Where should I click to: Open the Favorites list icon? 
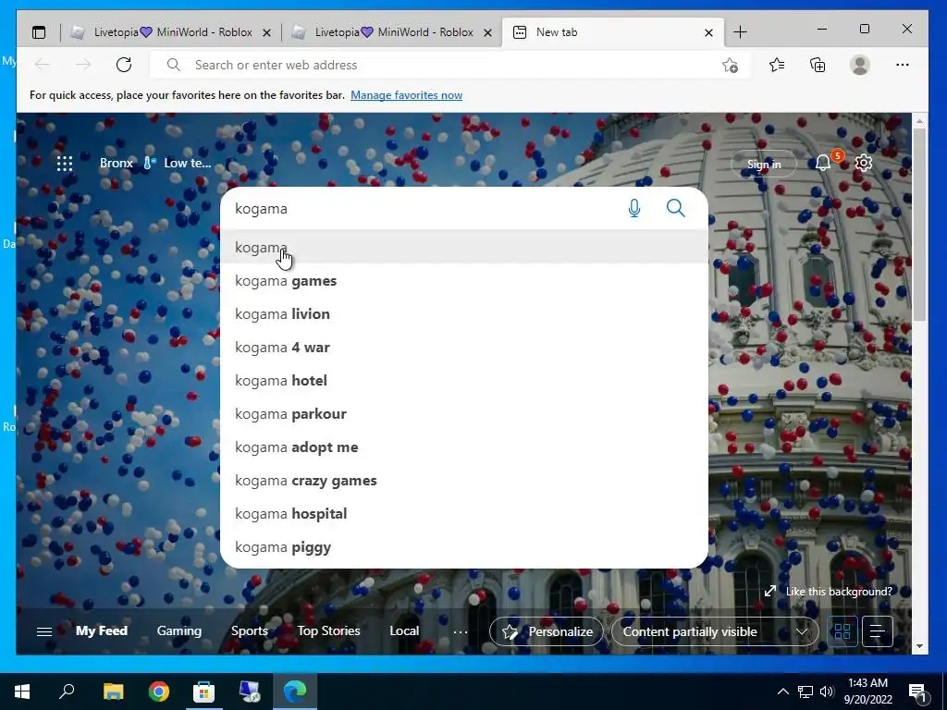click(777, 65)
